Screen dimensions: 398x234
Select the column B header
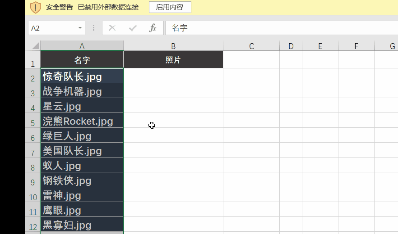tap(173, 45)
